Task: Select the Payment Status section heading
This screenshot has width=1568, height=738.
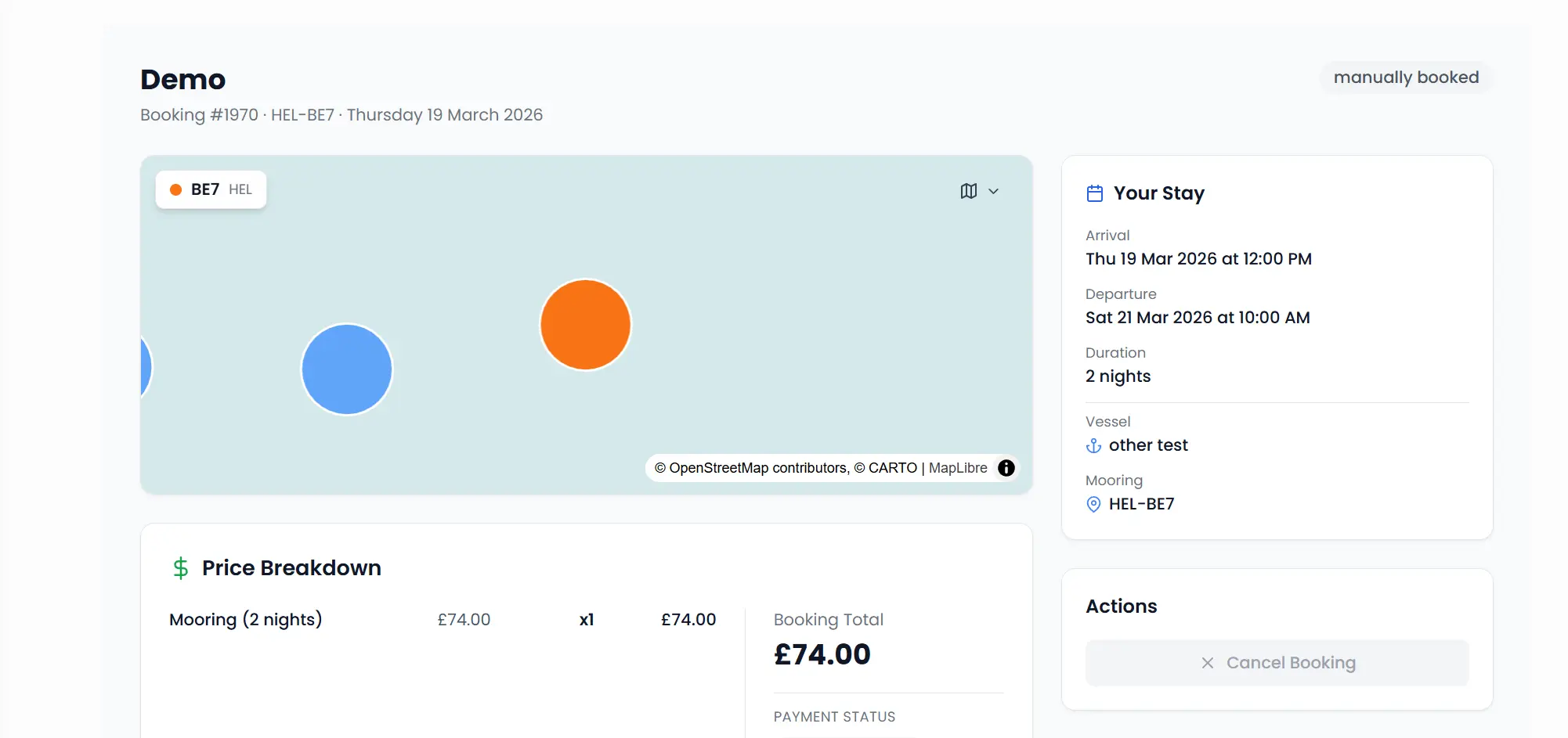Action: (834, 716)
